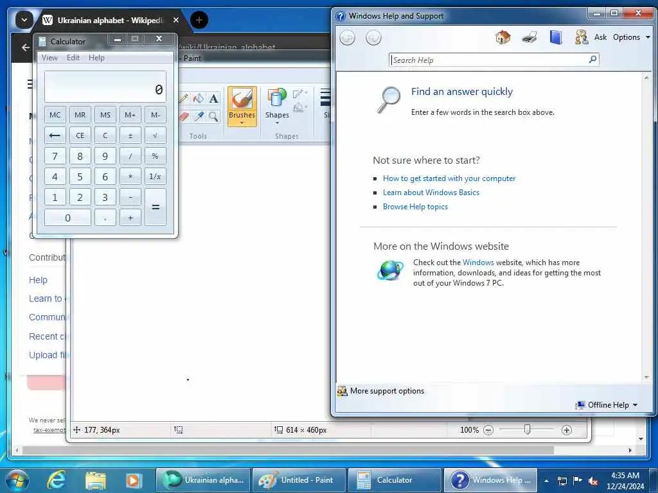Open Windows Media Player from taskbar
This screenshot has width=658, height=493.
point(134,480)
